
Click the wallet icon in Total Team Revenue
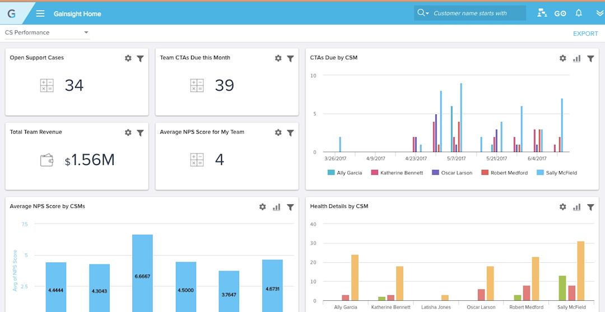(46, 160)
